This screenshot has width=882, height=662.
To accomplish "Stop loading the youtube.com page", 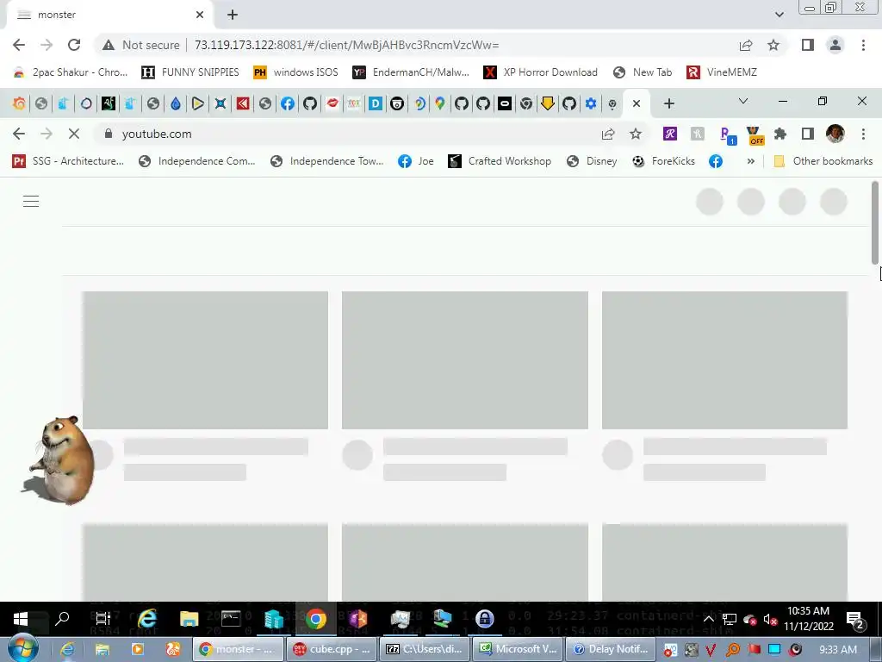I will click(74, 134).
